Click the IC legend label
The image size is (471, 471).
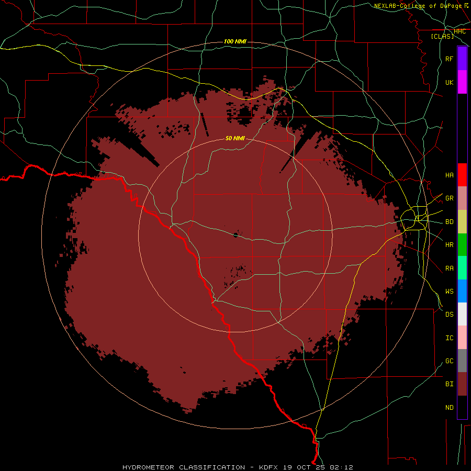point(449,338)
